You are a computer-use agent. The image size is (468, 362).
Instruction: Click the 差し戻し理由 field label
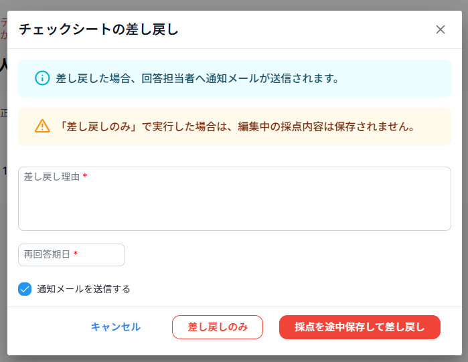(x=52, y=177)
